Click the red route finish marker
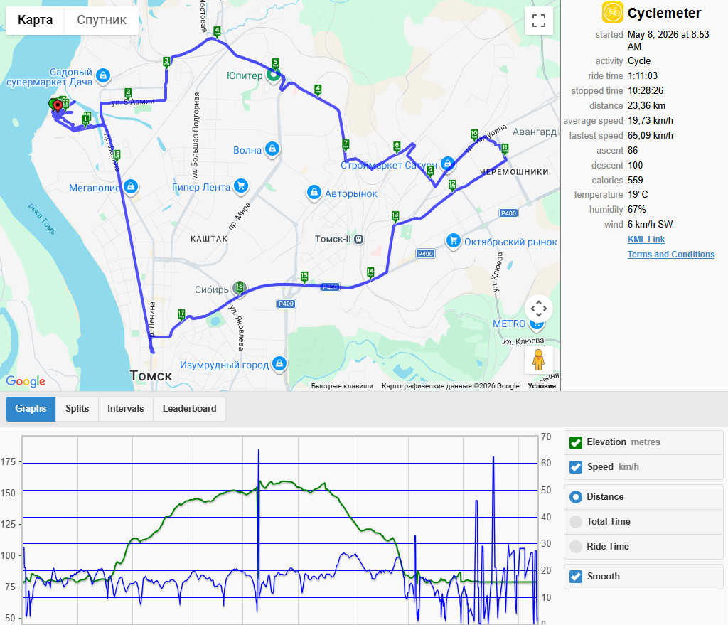This screenshot has height=625, width=728. pyautogui.click(x=58, y=107)
